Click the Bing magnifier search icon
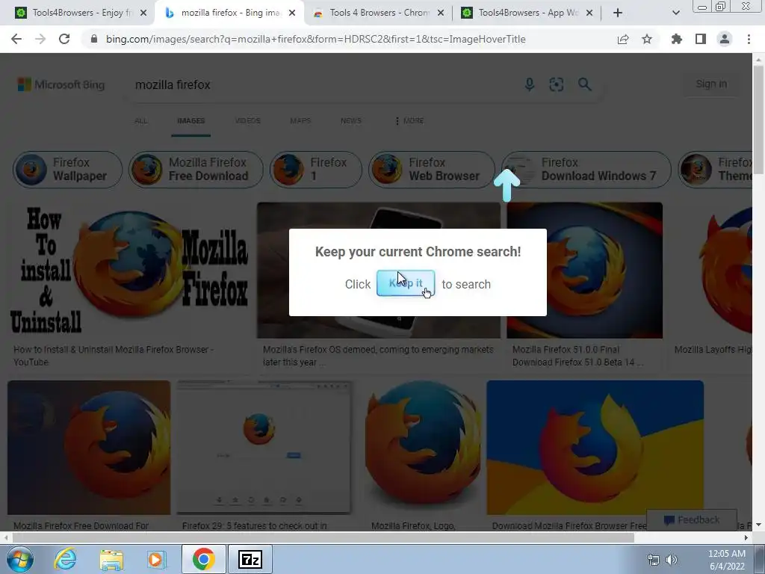The width and height of the screenshot is (765, 574). pyautogui.click(x=584, y=84)
